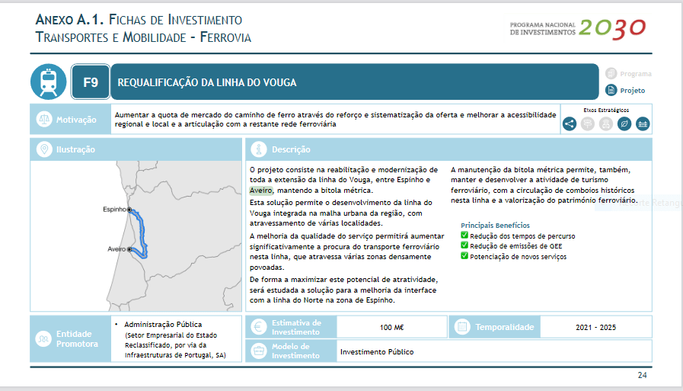Click the text Redução dos tempos de percurso

[x=522, y=236]
